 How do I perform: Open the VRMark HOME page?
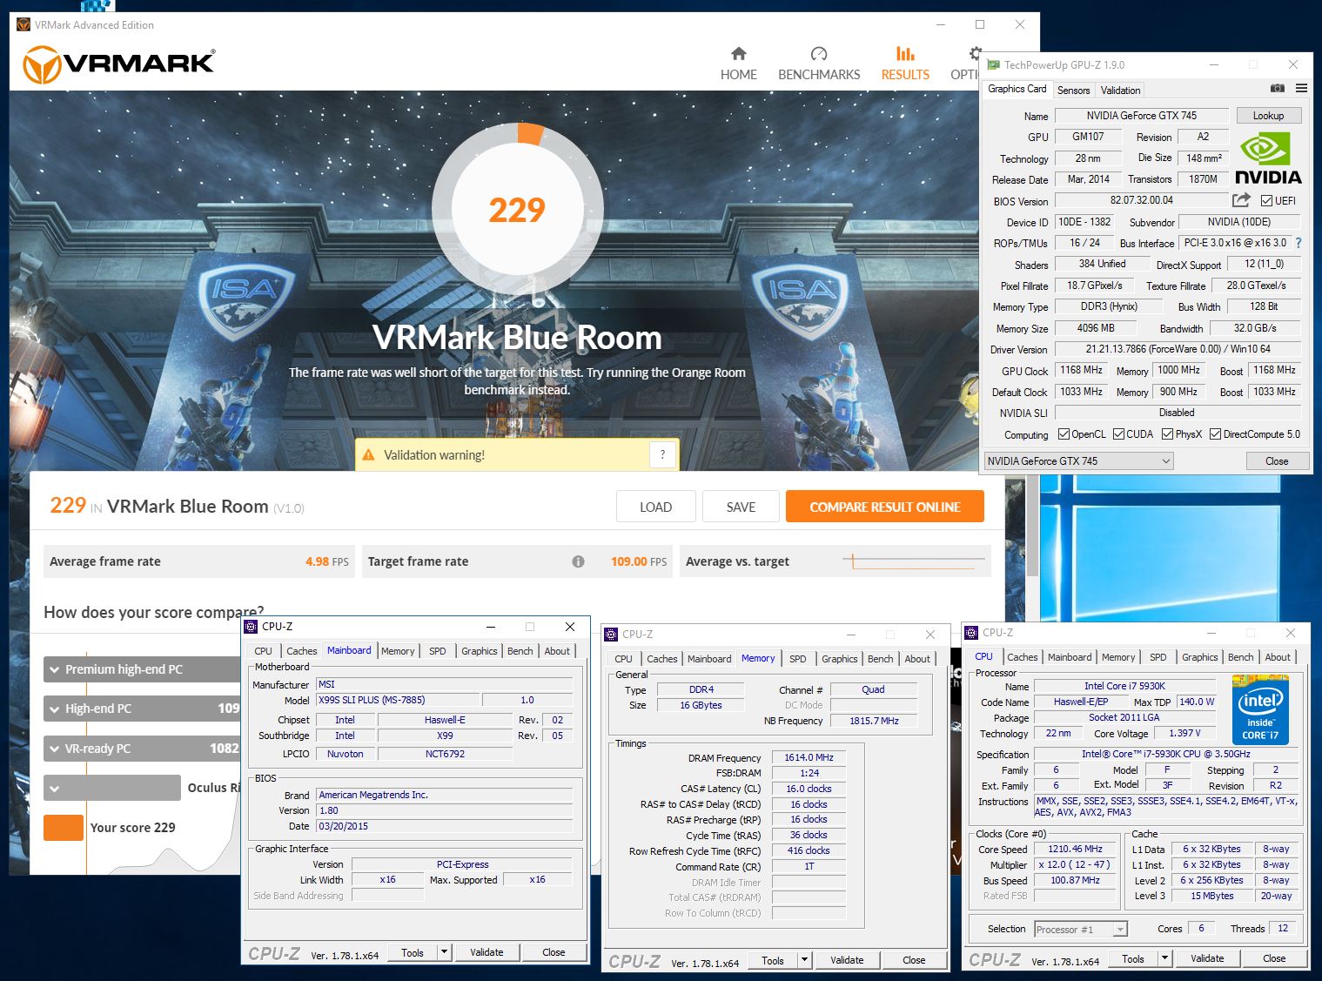[738, 64]
